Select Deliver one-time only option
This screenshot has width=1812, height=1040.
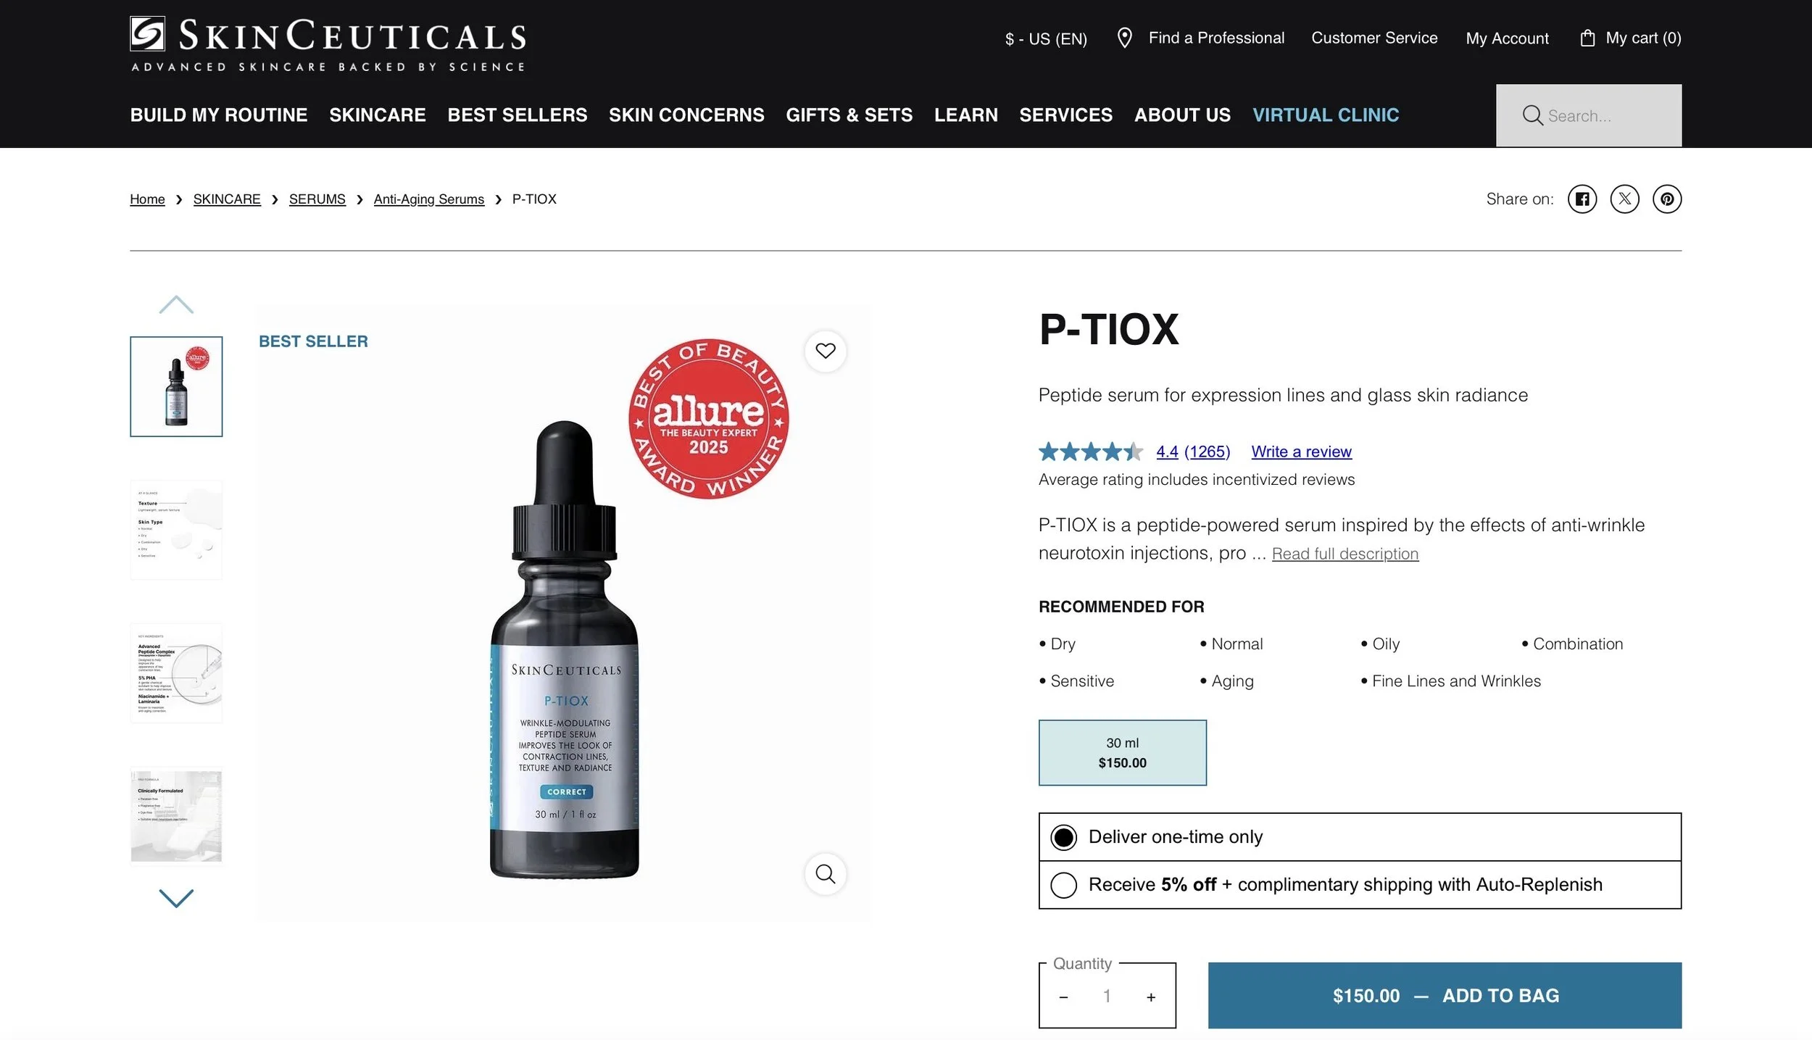click(1359, 837)
